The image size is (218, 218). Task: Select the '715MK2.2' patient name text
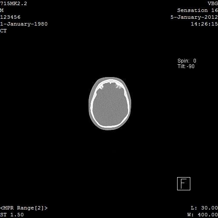[x=14, y=3]
